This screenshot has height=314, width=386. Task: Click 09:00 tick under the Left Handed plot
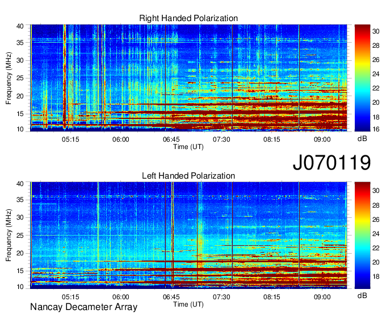point(322,297)
